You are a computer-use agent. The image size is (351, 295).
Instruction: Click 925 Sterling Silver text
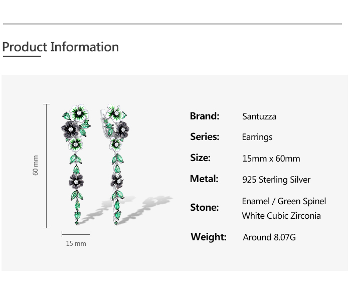tap(276, 180)
